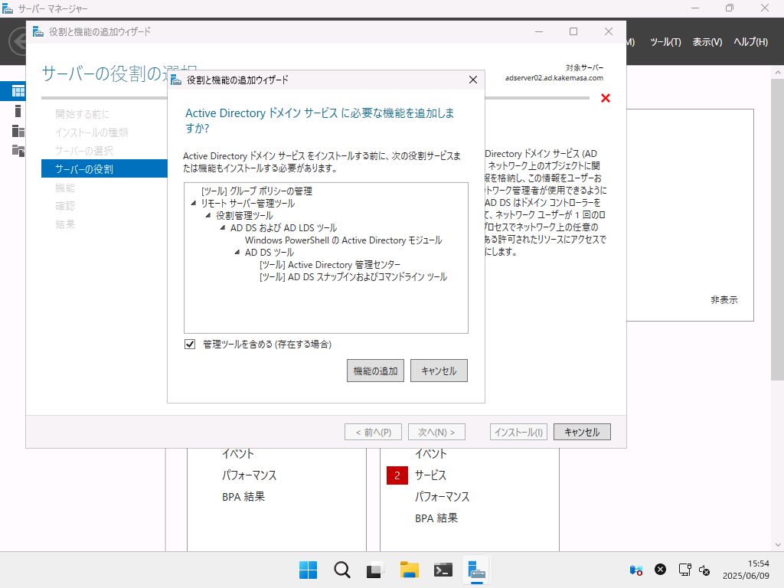Screen dimensions: 784x588
Task: Click the インストール(I) button
Action: pyautogui.click(x=518, y=432)
